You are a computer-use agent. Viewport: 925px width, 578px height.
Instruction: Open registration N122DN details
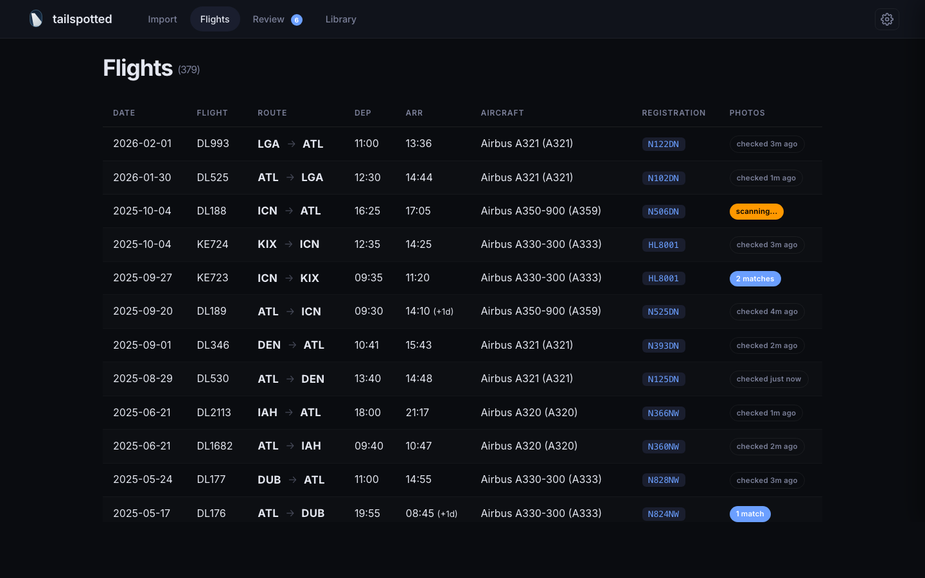(x=664, y=144)
